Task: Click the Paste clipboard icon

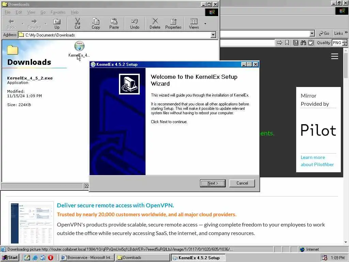Action: point(114,24)
